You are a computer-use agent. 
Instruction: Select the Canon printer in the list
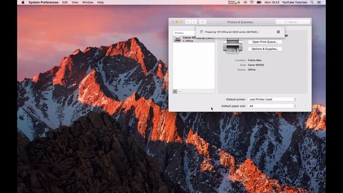[193, 39]
